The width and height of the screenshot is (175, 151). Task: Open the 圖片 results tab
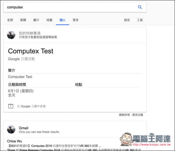click(36, 20)
